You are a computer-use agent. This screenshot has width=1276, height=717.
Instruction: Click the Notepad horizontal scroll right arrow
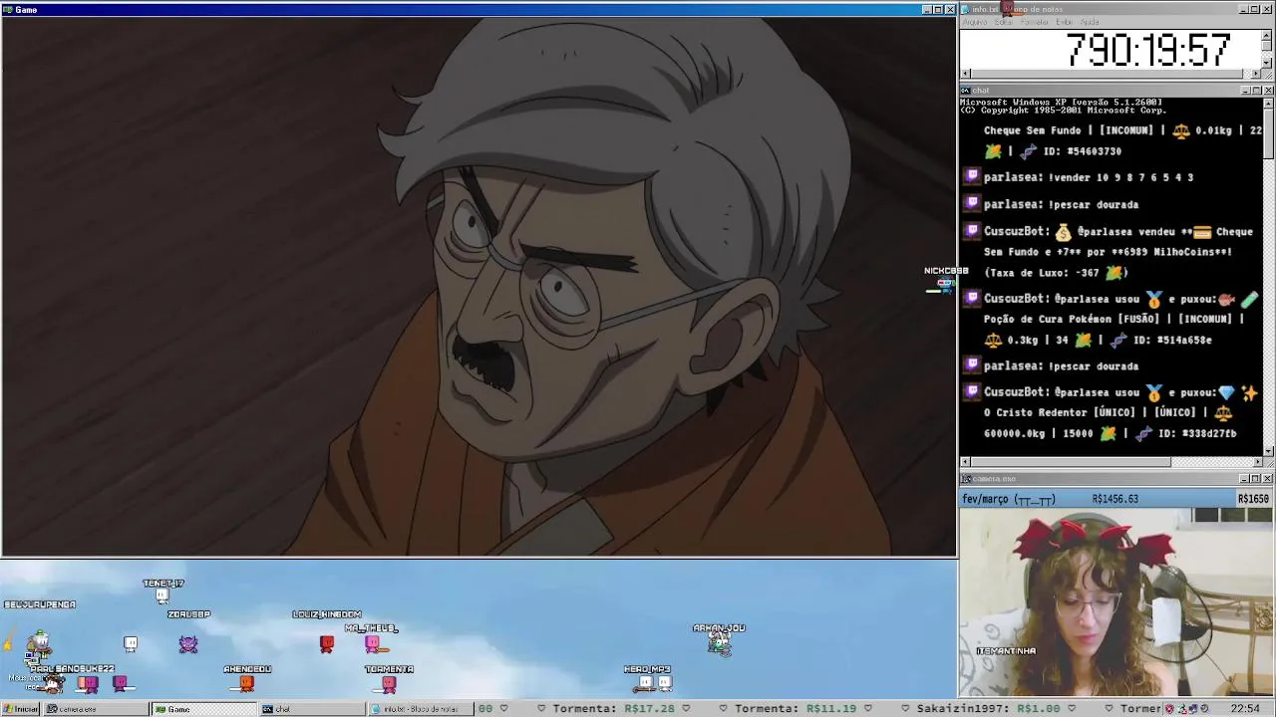click(x=1256, y=74)
